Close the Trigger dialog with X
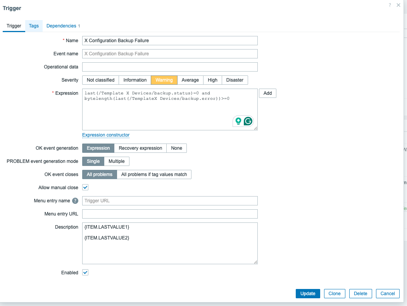 pyautogui.click(x=398, y=5)
